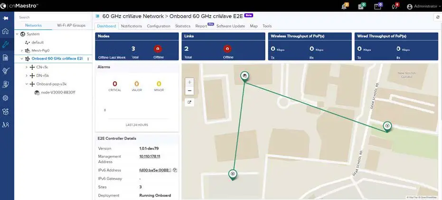Click the Administrator profile avatar
The image size is (442, 200).
pyautogui.click(x=410, y=7)
